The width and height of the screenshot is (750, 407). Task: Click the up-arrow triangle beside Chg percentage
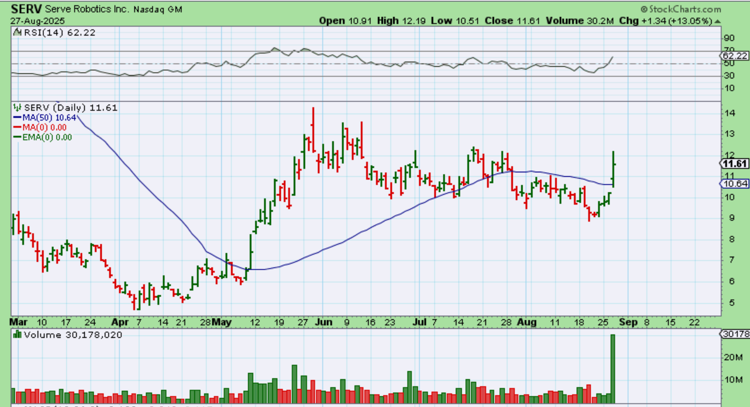[x=717, y=21]
